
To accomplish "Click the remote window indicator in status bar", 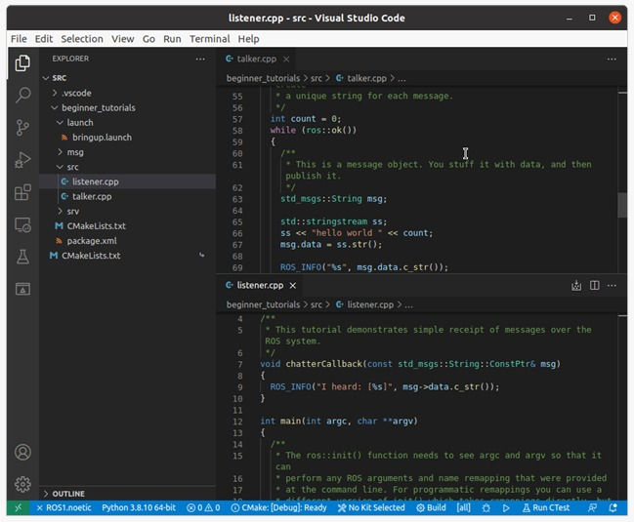I will click(18, 508).
